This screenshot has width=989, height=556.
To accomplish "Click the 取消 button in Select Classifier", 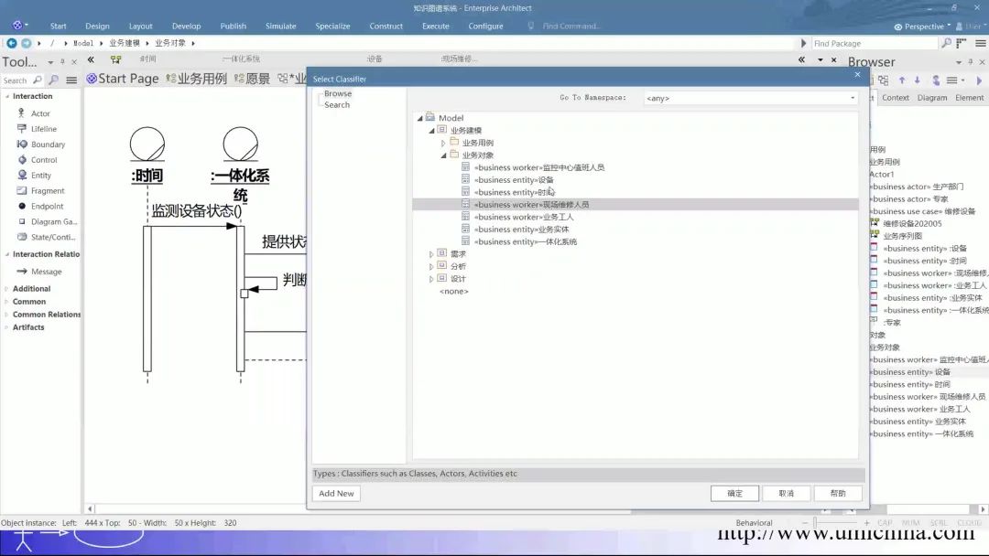I will pos(787,493).
